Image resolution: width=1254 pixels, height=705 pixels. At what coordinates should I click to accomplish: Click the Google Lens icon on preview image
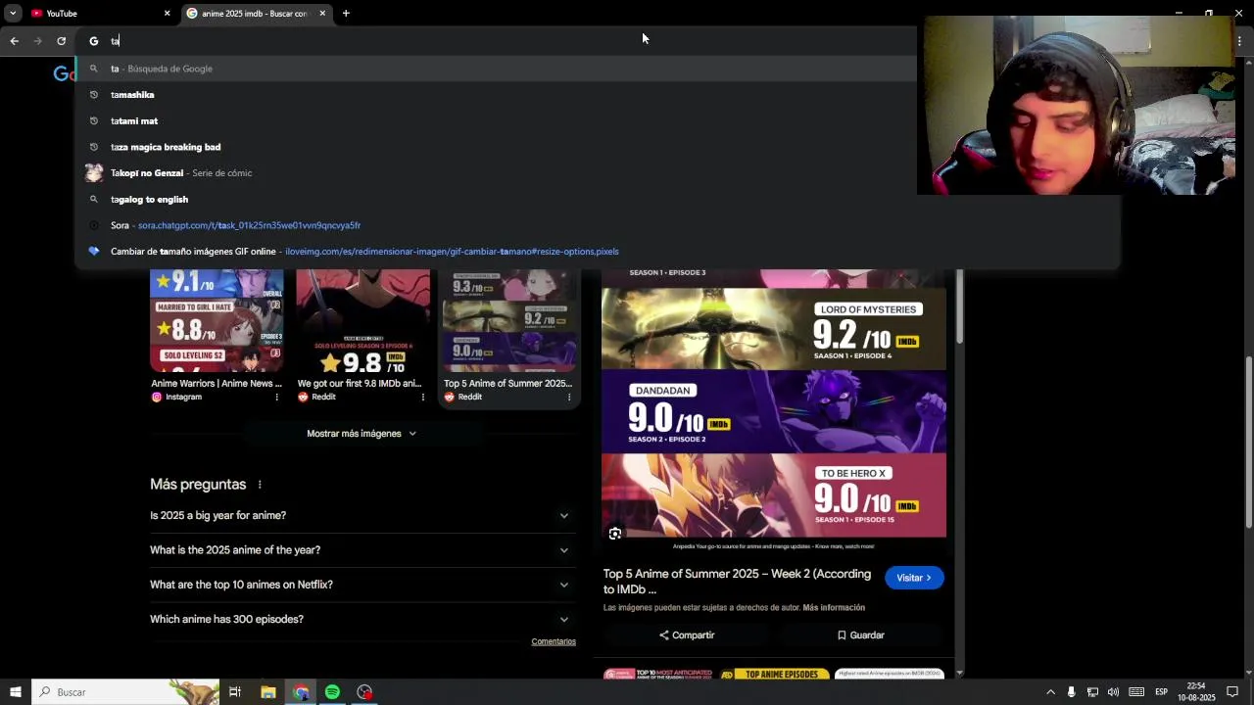(x=615, y=534)
